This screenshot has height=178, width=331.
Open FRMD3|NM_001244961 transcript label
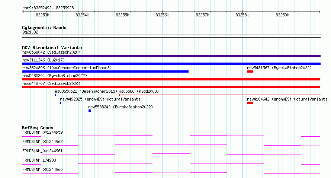coord(42,151)
